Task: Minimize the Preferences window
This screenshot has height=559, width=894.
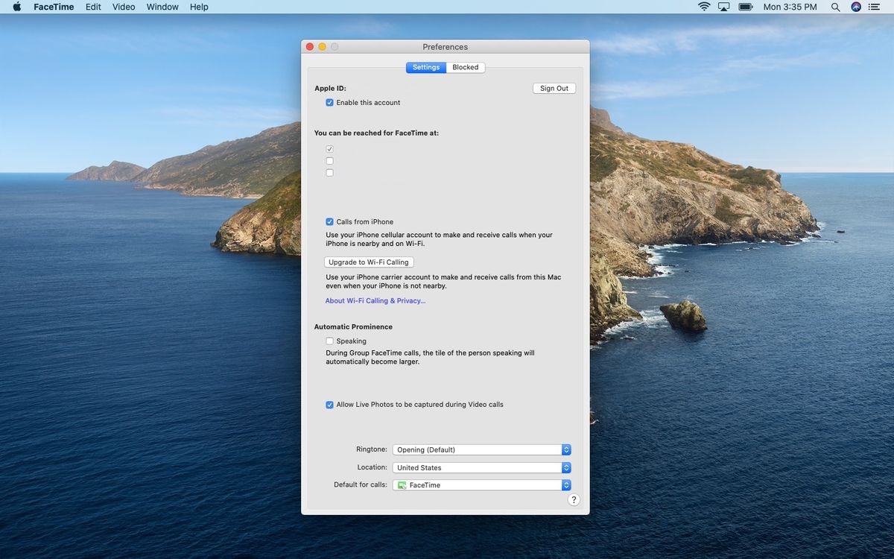Action: 323,46
